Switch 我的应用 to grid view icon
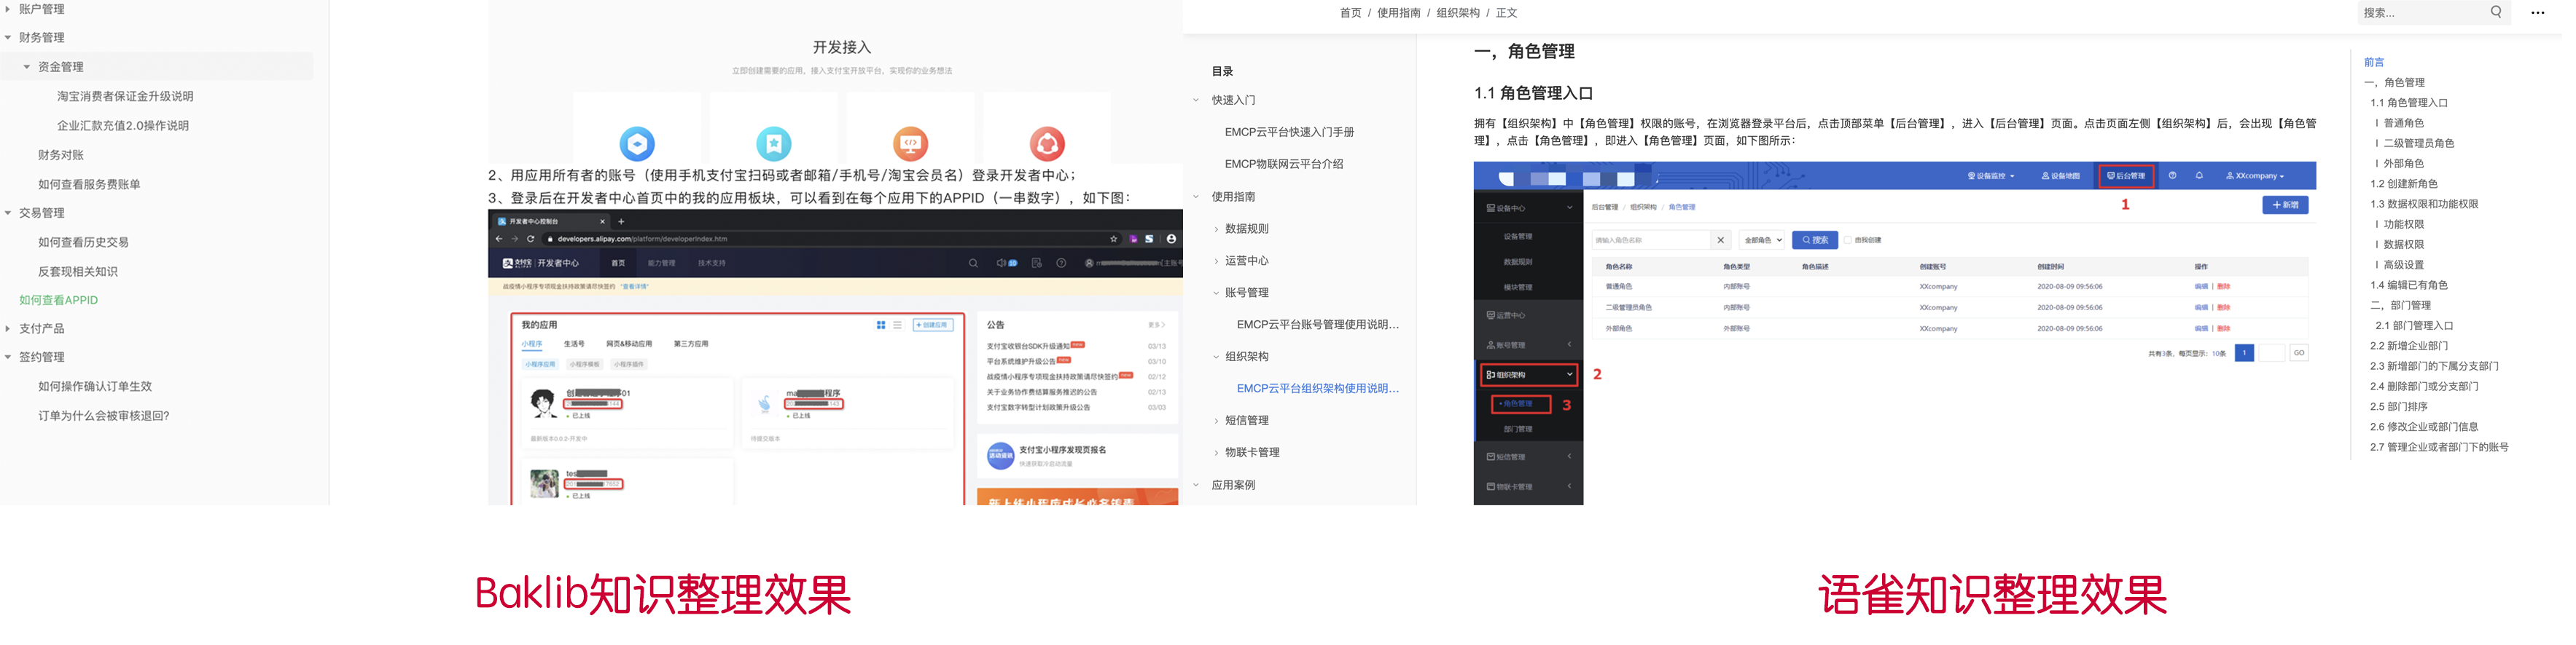 [881, 325]
